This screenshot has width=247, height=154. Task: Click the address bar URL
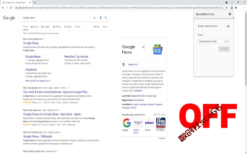coord(121,8)
